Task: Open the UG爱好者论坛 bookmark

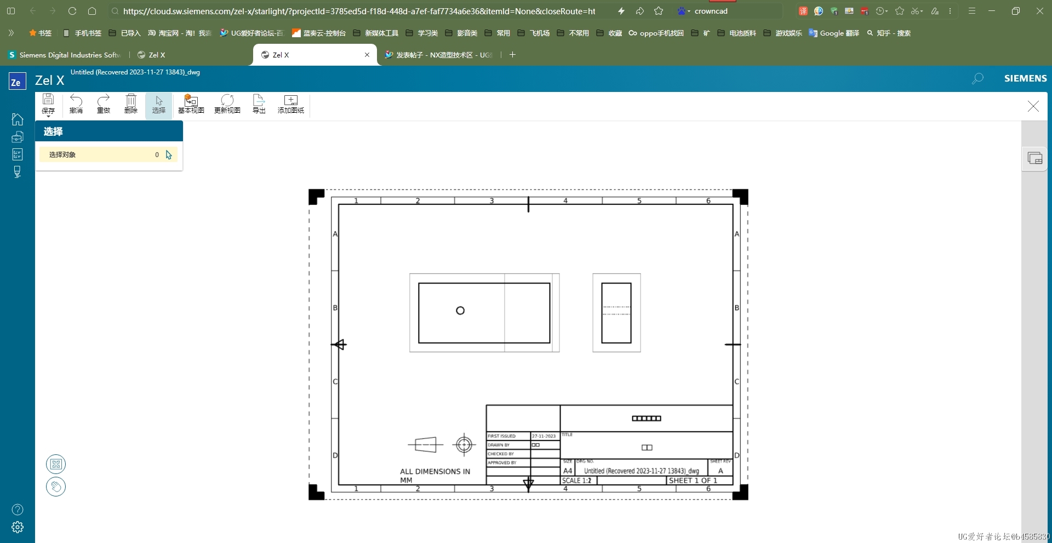Action: pos(251,33)
